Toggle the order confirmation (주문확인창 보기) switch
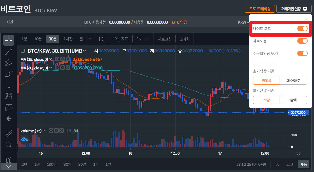Image resolution: width=314 pixels, height=172 pixels. click(302, 53)
